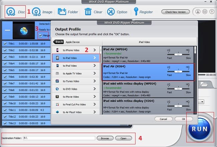Viewport: 217px width, 147px height.
Task: Confirm profile with OK button
Action: point(184,119)
